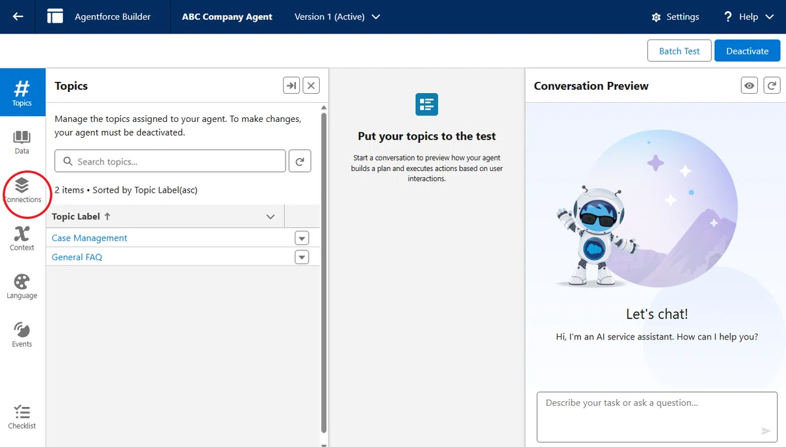Image resolution: width=786 pixels, height=447 pixels.
Task: Open the General FAQ topic
Action: click(77, 257)
